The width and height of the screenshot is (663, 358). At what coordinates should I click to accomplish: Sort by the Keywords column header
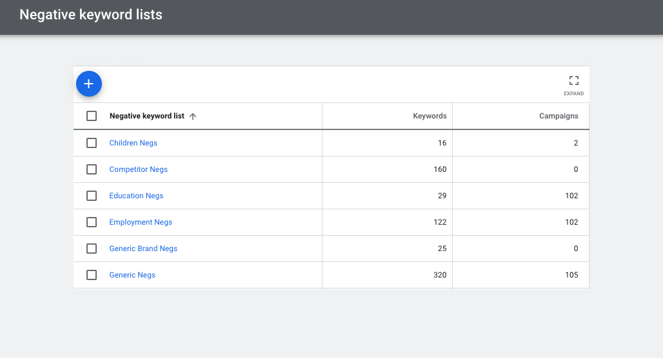[430, 116]
